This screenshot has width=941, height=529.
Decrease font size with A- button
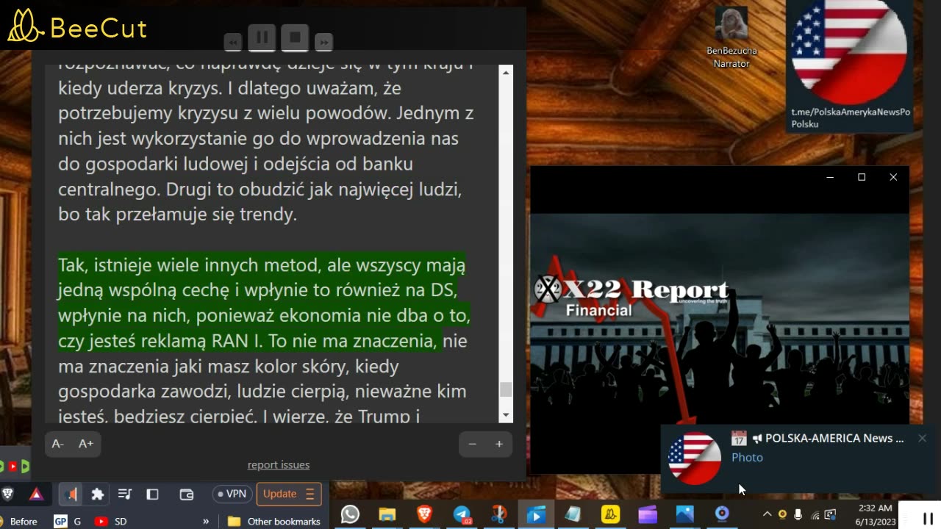[58, 444]
